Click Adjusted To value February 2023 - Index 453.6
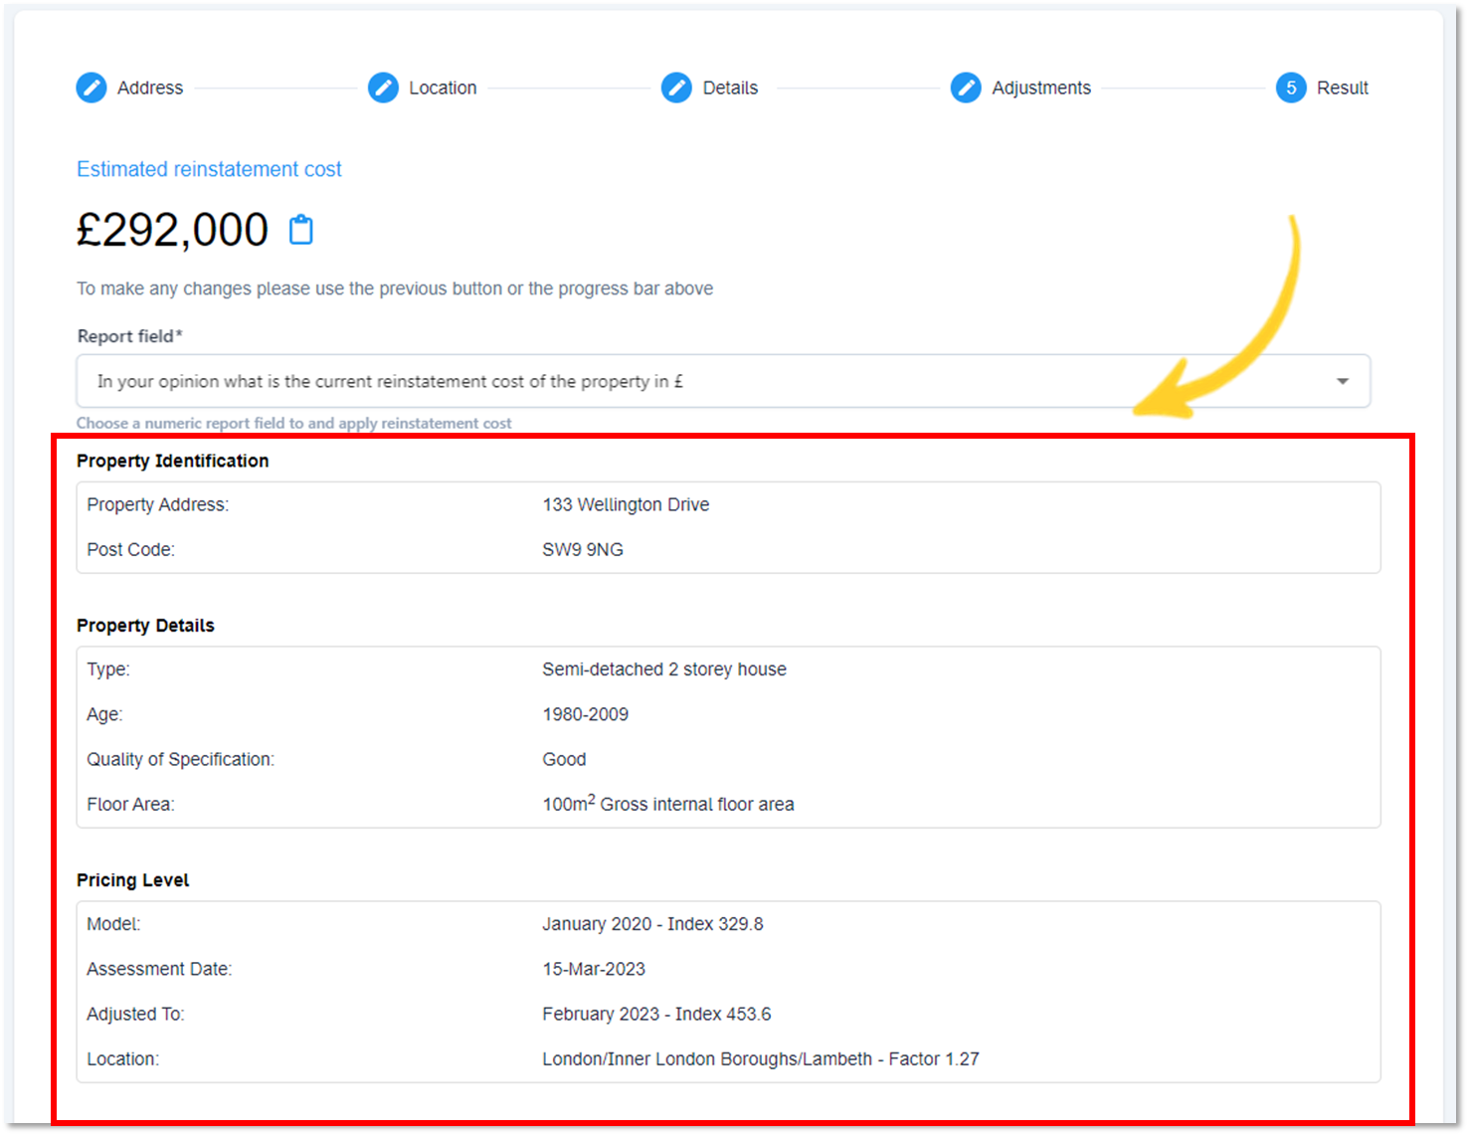 tap(656, 1014)
